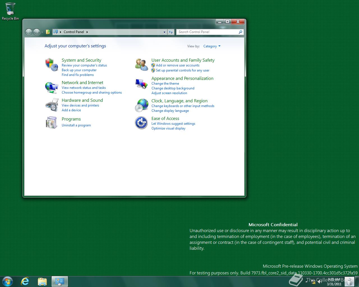Screen dimensions: 359x287
Task: Click the refresh button beside address bar
Action: pyautogui.click(x=171, y=32)
